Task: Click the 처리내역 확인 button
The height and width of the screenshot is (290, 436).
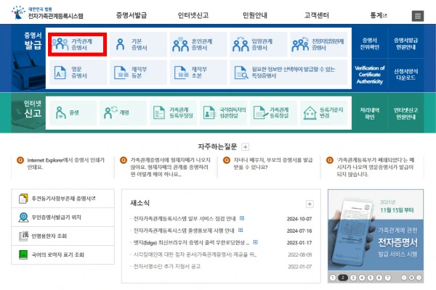Action: point(370,113)
